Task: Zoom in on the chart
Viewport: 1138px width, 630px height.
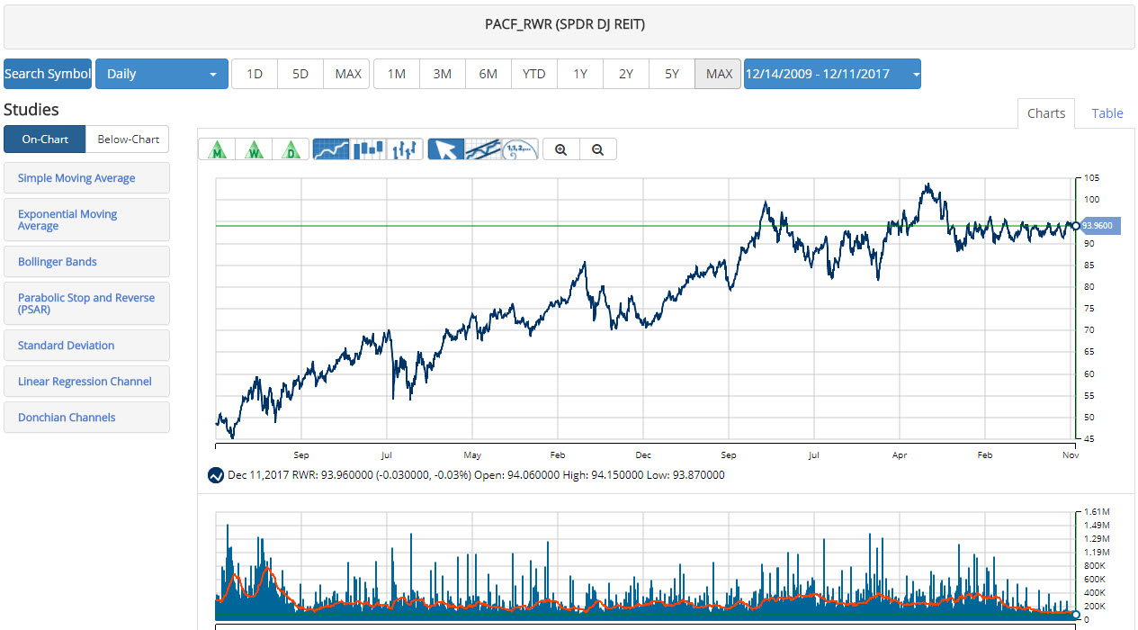Action: tap(561, 149)
